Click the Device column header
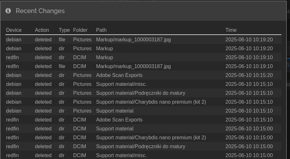 click(x=14, y=30)
